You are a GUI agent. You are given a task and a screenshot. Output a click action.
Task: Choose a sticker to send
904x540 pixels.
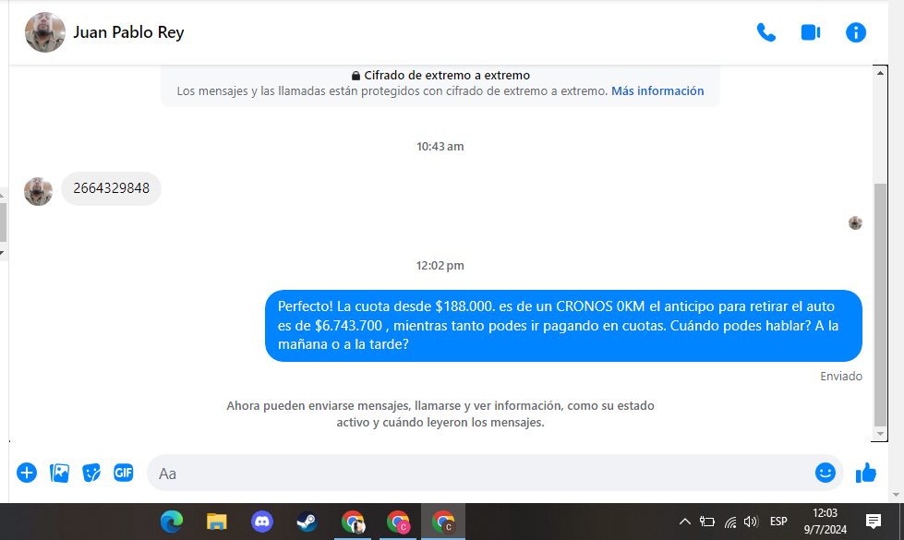(91, 473)
